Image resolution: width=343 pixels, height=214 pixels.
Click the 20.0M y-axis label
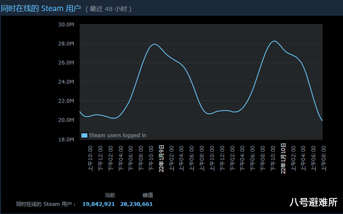pos(66,120)
